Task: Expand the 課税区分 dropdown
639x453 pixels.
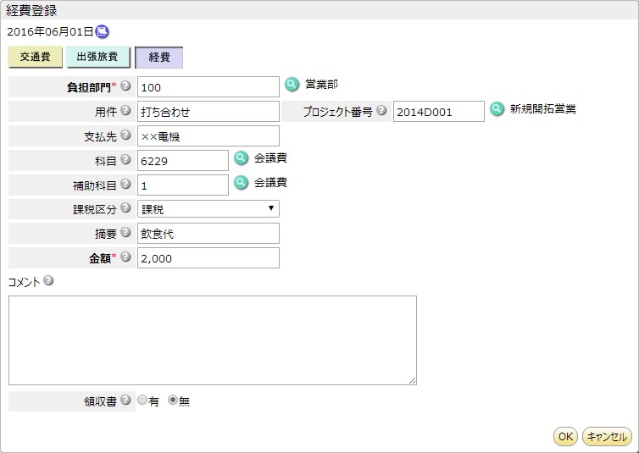Action: [208, 209]
